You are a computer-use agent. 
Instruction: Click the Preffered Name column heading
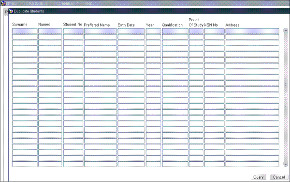pyautogui.click(x=97, y=25)
